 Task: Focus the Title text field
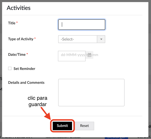click(x=82, y=25)
